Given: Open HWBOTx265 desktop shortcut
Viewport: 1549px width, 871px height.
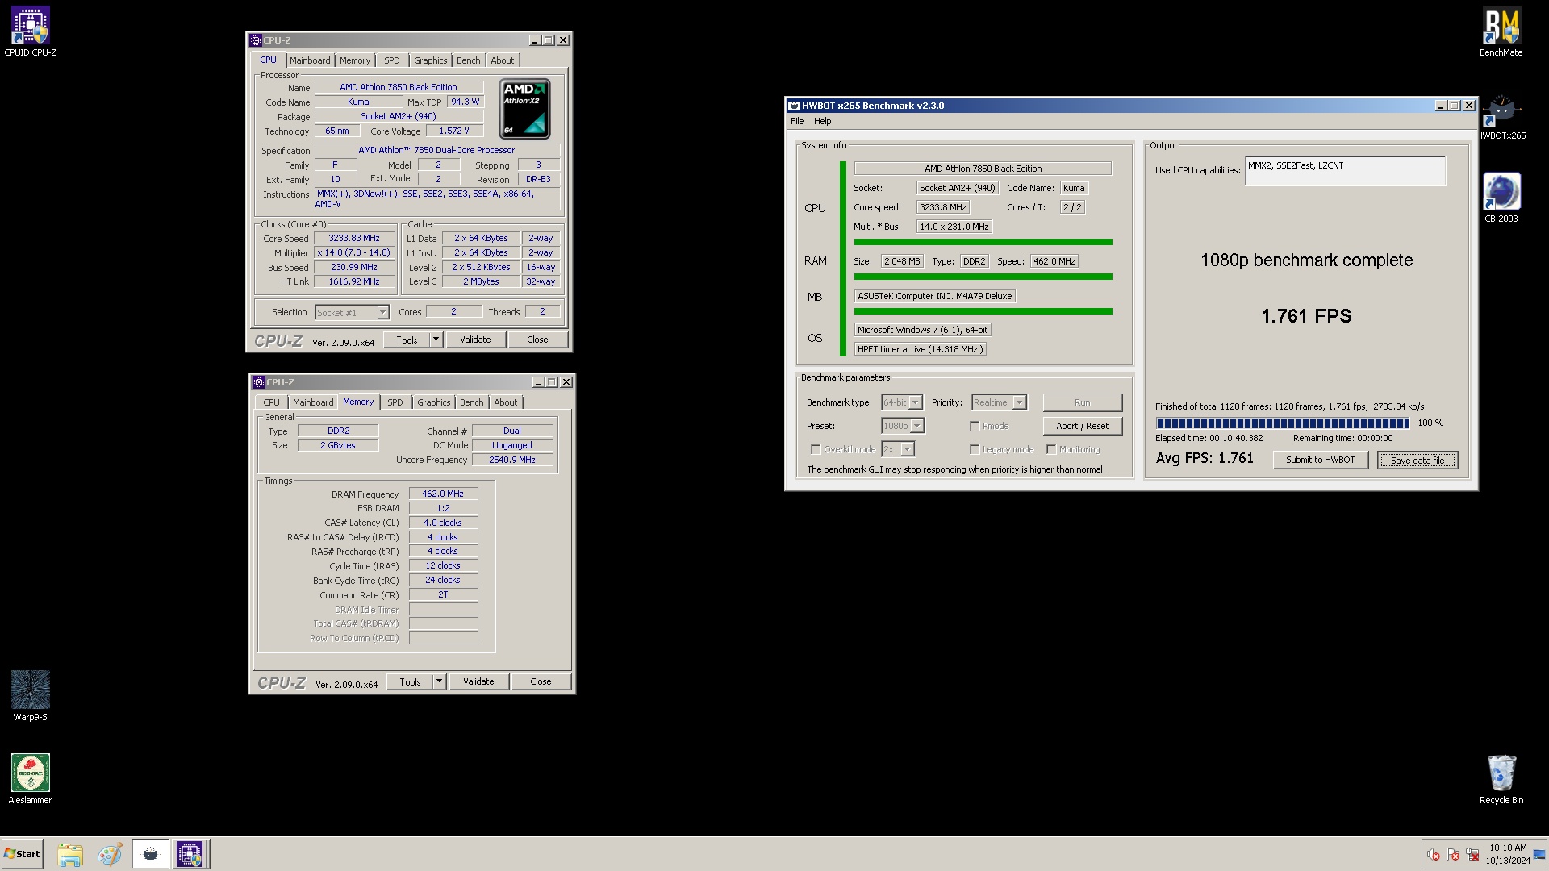Looking at the screenshot, I should [1501, 117].
